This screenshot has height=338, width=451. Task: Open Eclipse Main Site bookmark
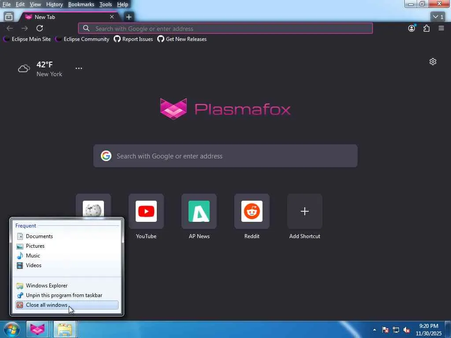coord(27,39)
